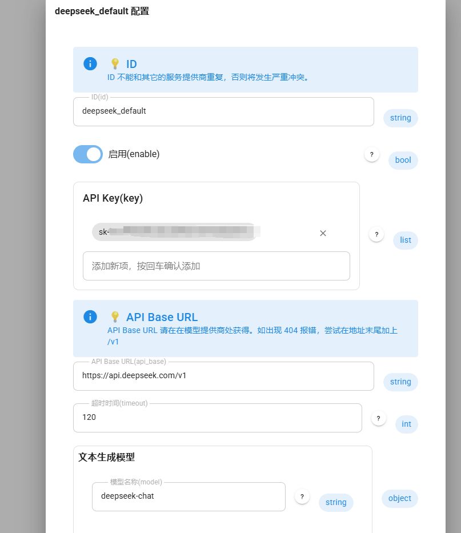Image resolution: width=461 pixels, height=533 pixels.
Task: Remove the sk- API key entry
Action: click(323, 233)
